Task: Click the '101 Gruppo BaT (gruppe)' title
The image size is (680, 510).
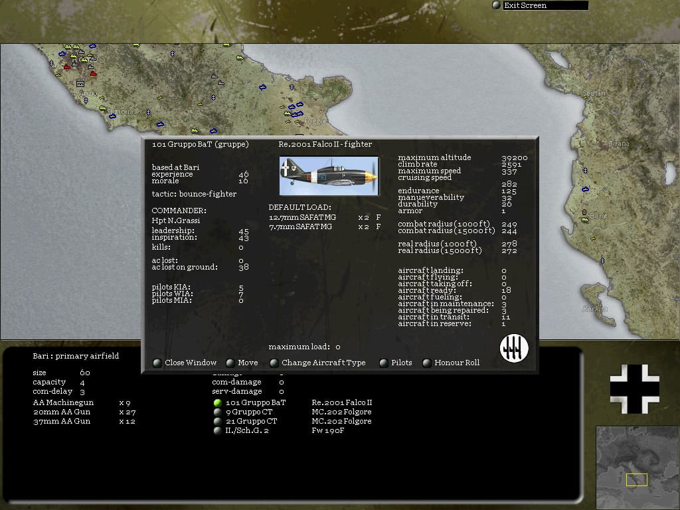Action: [x=201, y=144]
